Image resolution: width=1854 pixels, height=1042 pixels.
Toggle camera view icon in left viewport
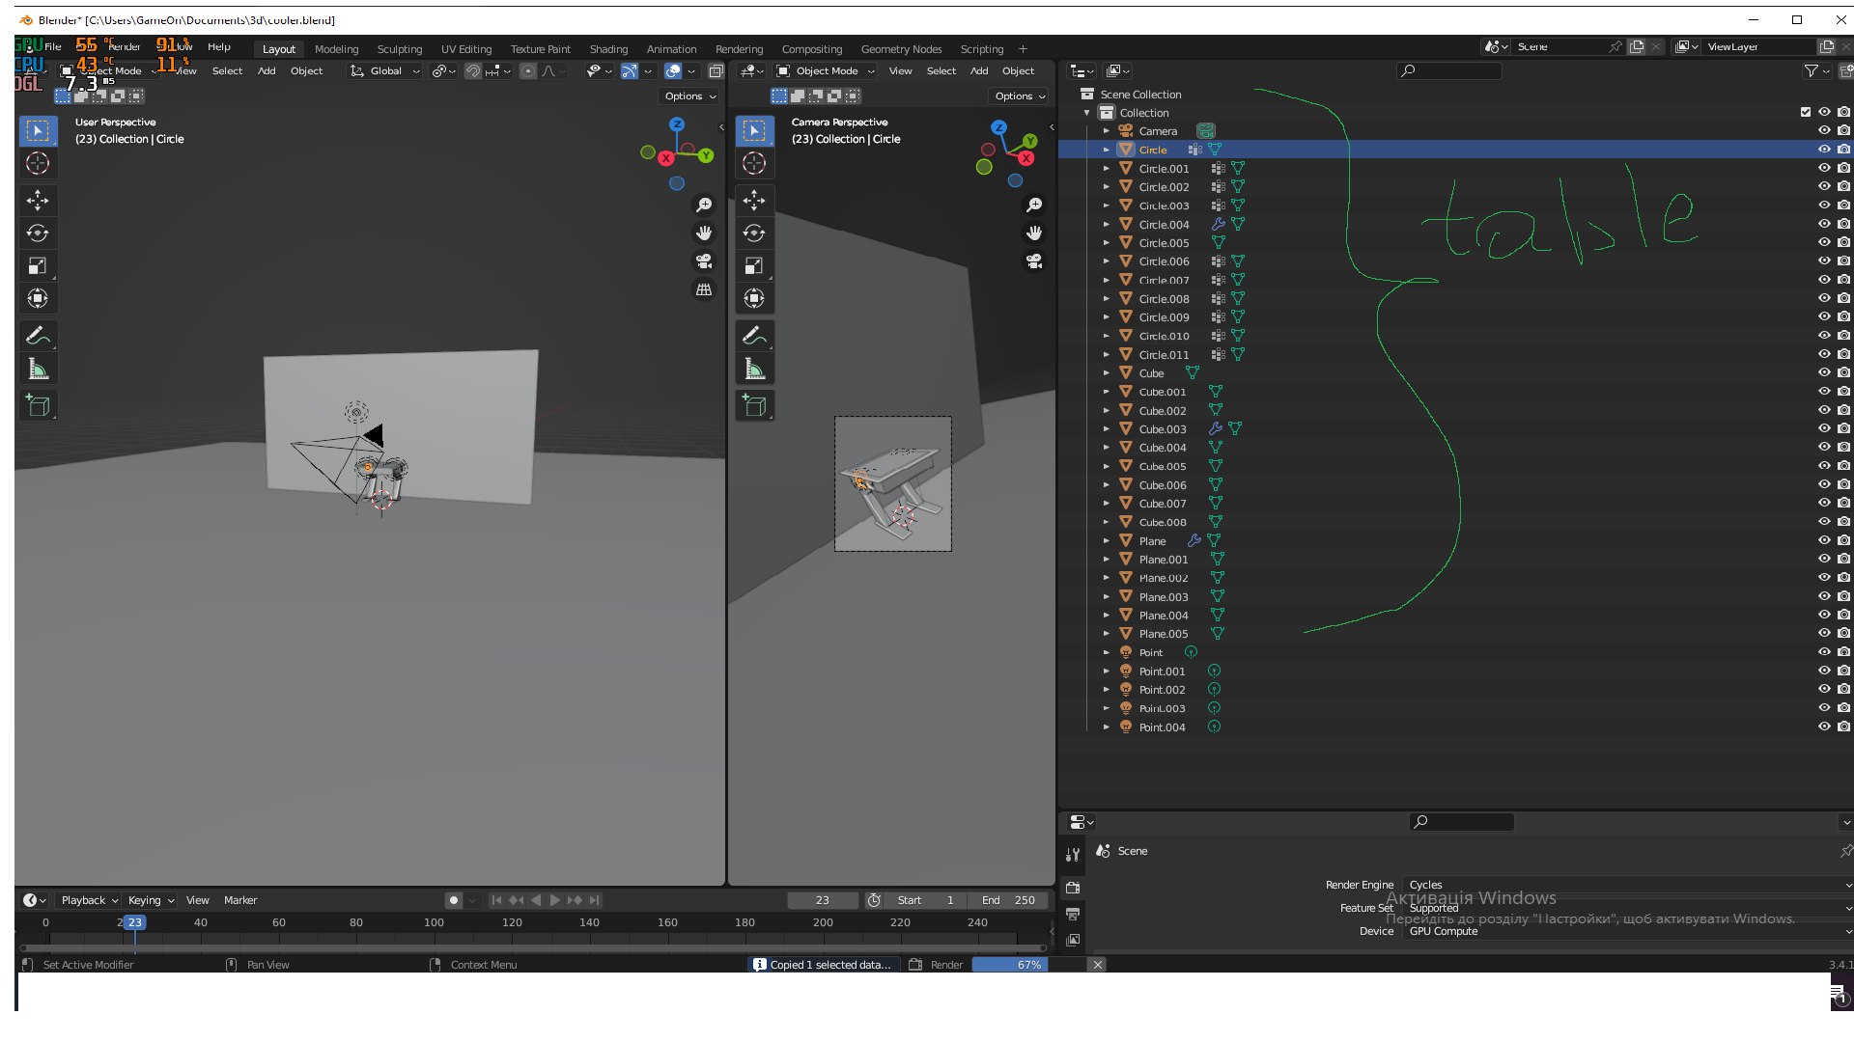coord(704,260)
